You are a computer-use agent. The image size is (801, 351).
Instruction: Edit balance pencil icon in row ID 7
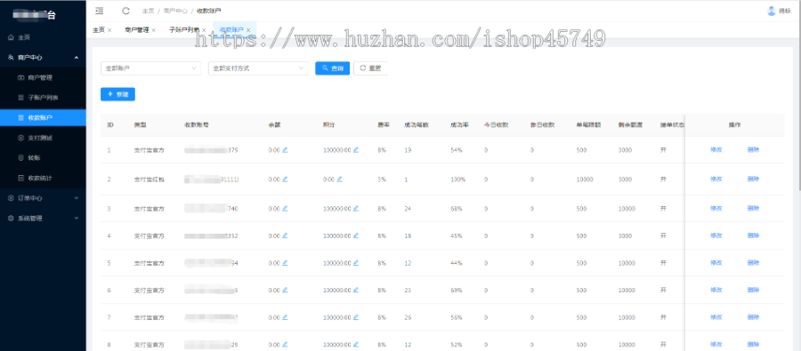(285, 317)
